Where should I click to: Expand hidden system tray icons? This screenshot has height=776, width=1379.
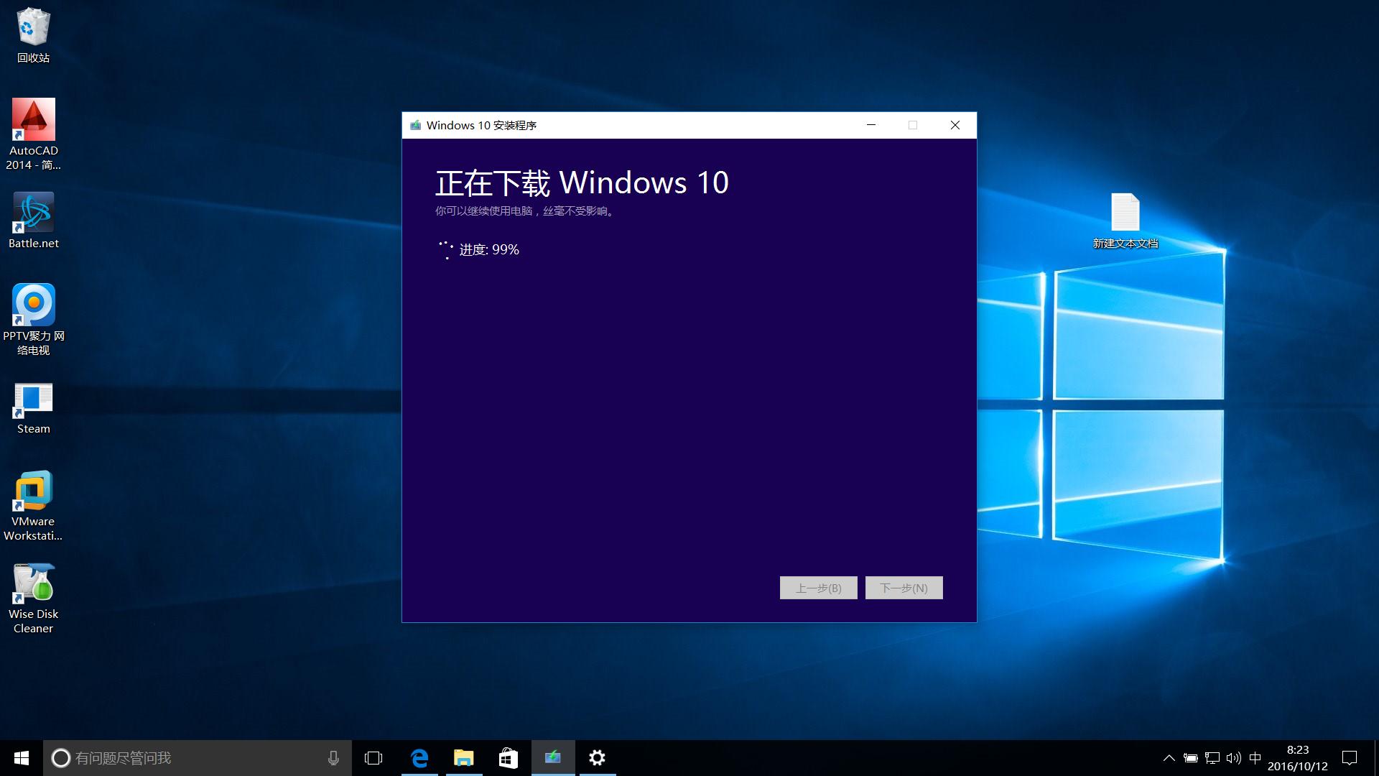[1169, 757]
